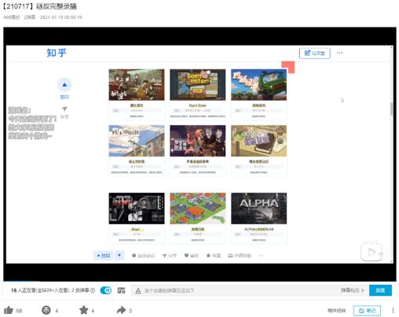Click the Don't Enter title text

click(x=198, y=105)
